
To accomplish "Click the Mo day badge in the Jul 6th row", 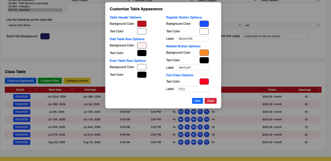I will (x=181, y=112).
